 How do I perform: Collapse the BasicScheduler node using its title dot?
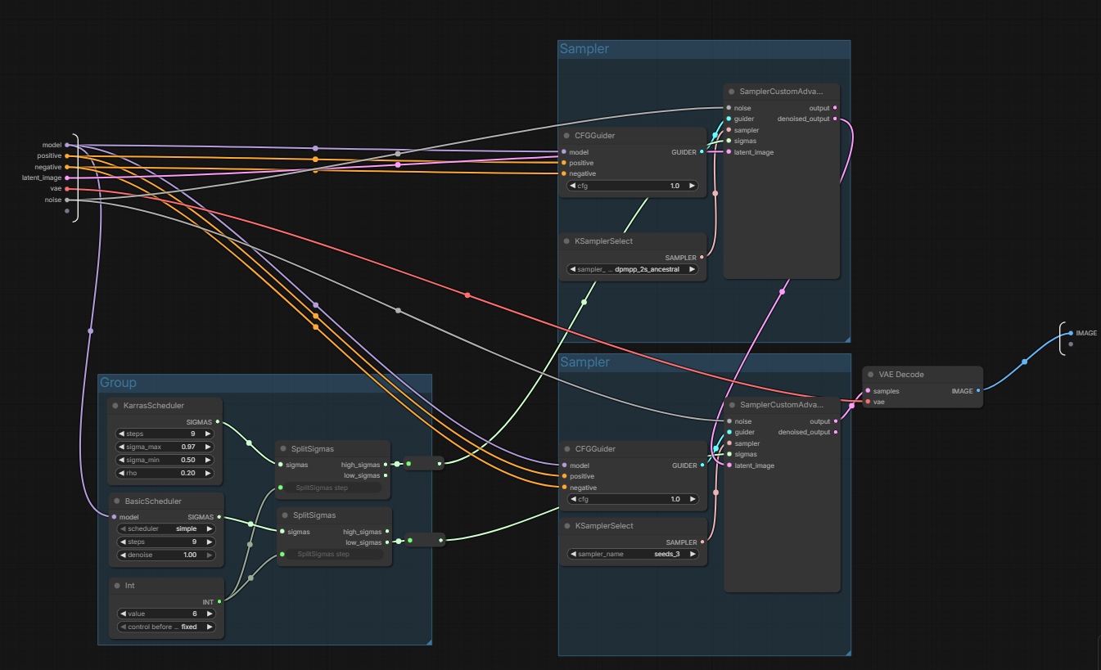[x=115, y=501]
